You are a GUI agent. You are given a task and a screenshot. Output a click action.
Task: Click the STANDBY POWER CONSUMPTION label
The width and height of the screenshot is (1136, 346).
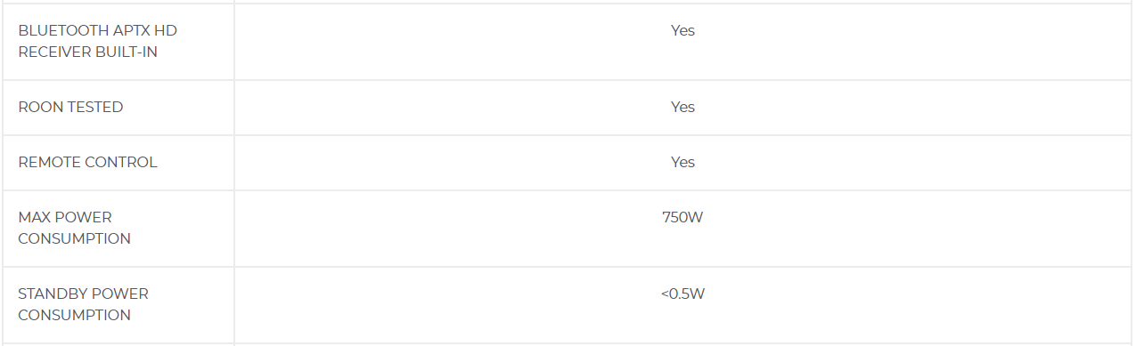(83, 304)
